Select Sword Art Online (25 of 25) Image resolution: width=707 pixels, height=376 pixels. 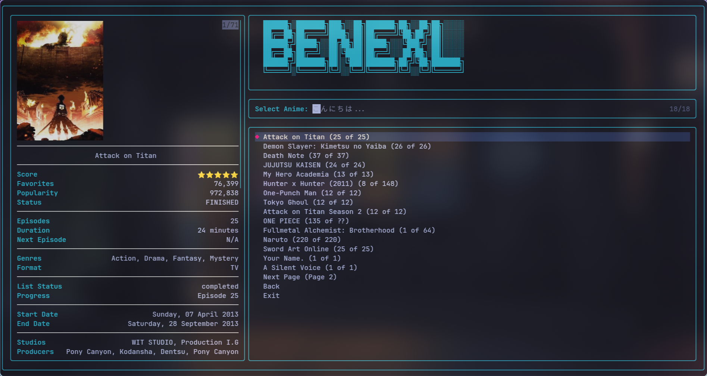318,249
